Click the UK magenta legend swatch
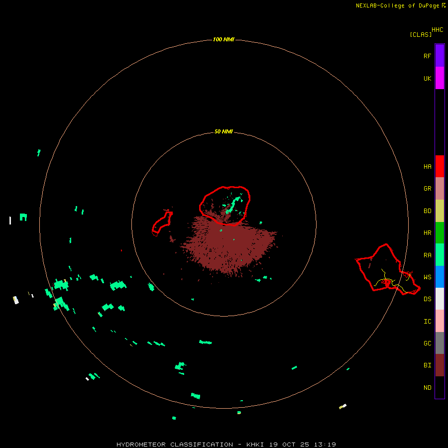 (440, 78)
